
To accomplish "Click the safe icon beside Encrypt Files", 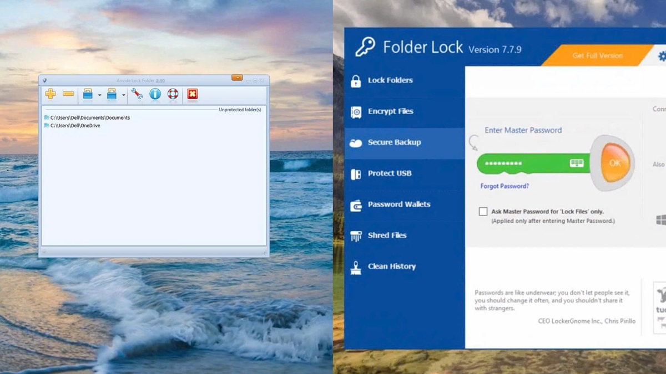I will coord(356,112).
